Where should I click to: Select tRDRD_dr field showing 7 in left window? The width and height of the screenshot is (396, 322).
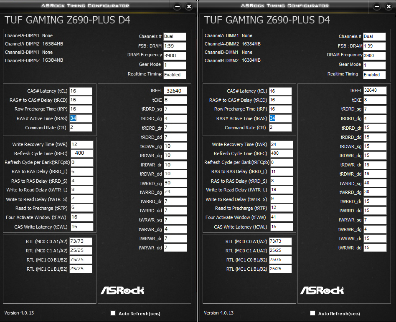[175, 128]
